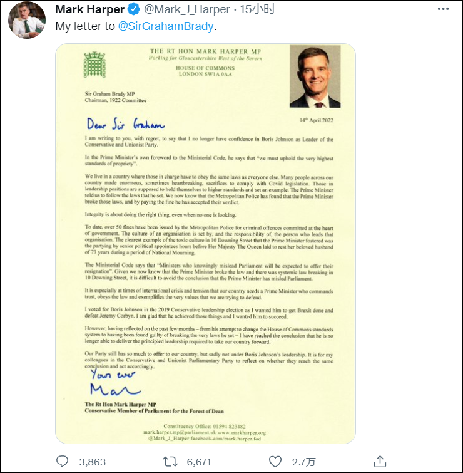Screen dimensions: 463x473
Task: Open the @SirGrahamBrady mention link
Action: pos(164,26)
